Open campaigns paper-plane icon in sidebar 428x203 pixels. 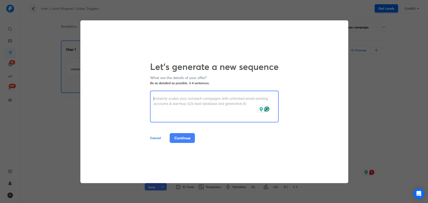point(10,53)
